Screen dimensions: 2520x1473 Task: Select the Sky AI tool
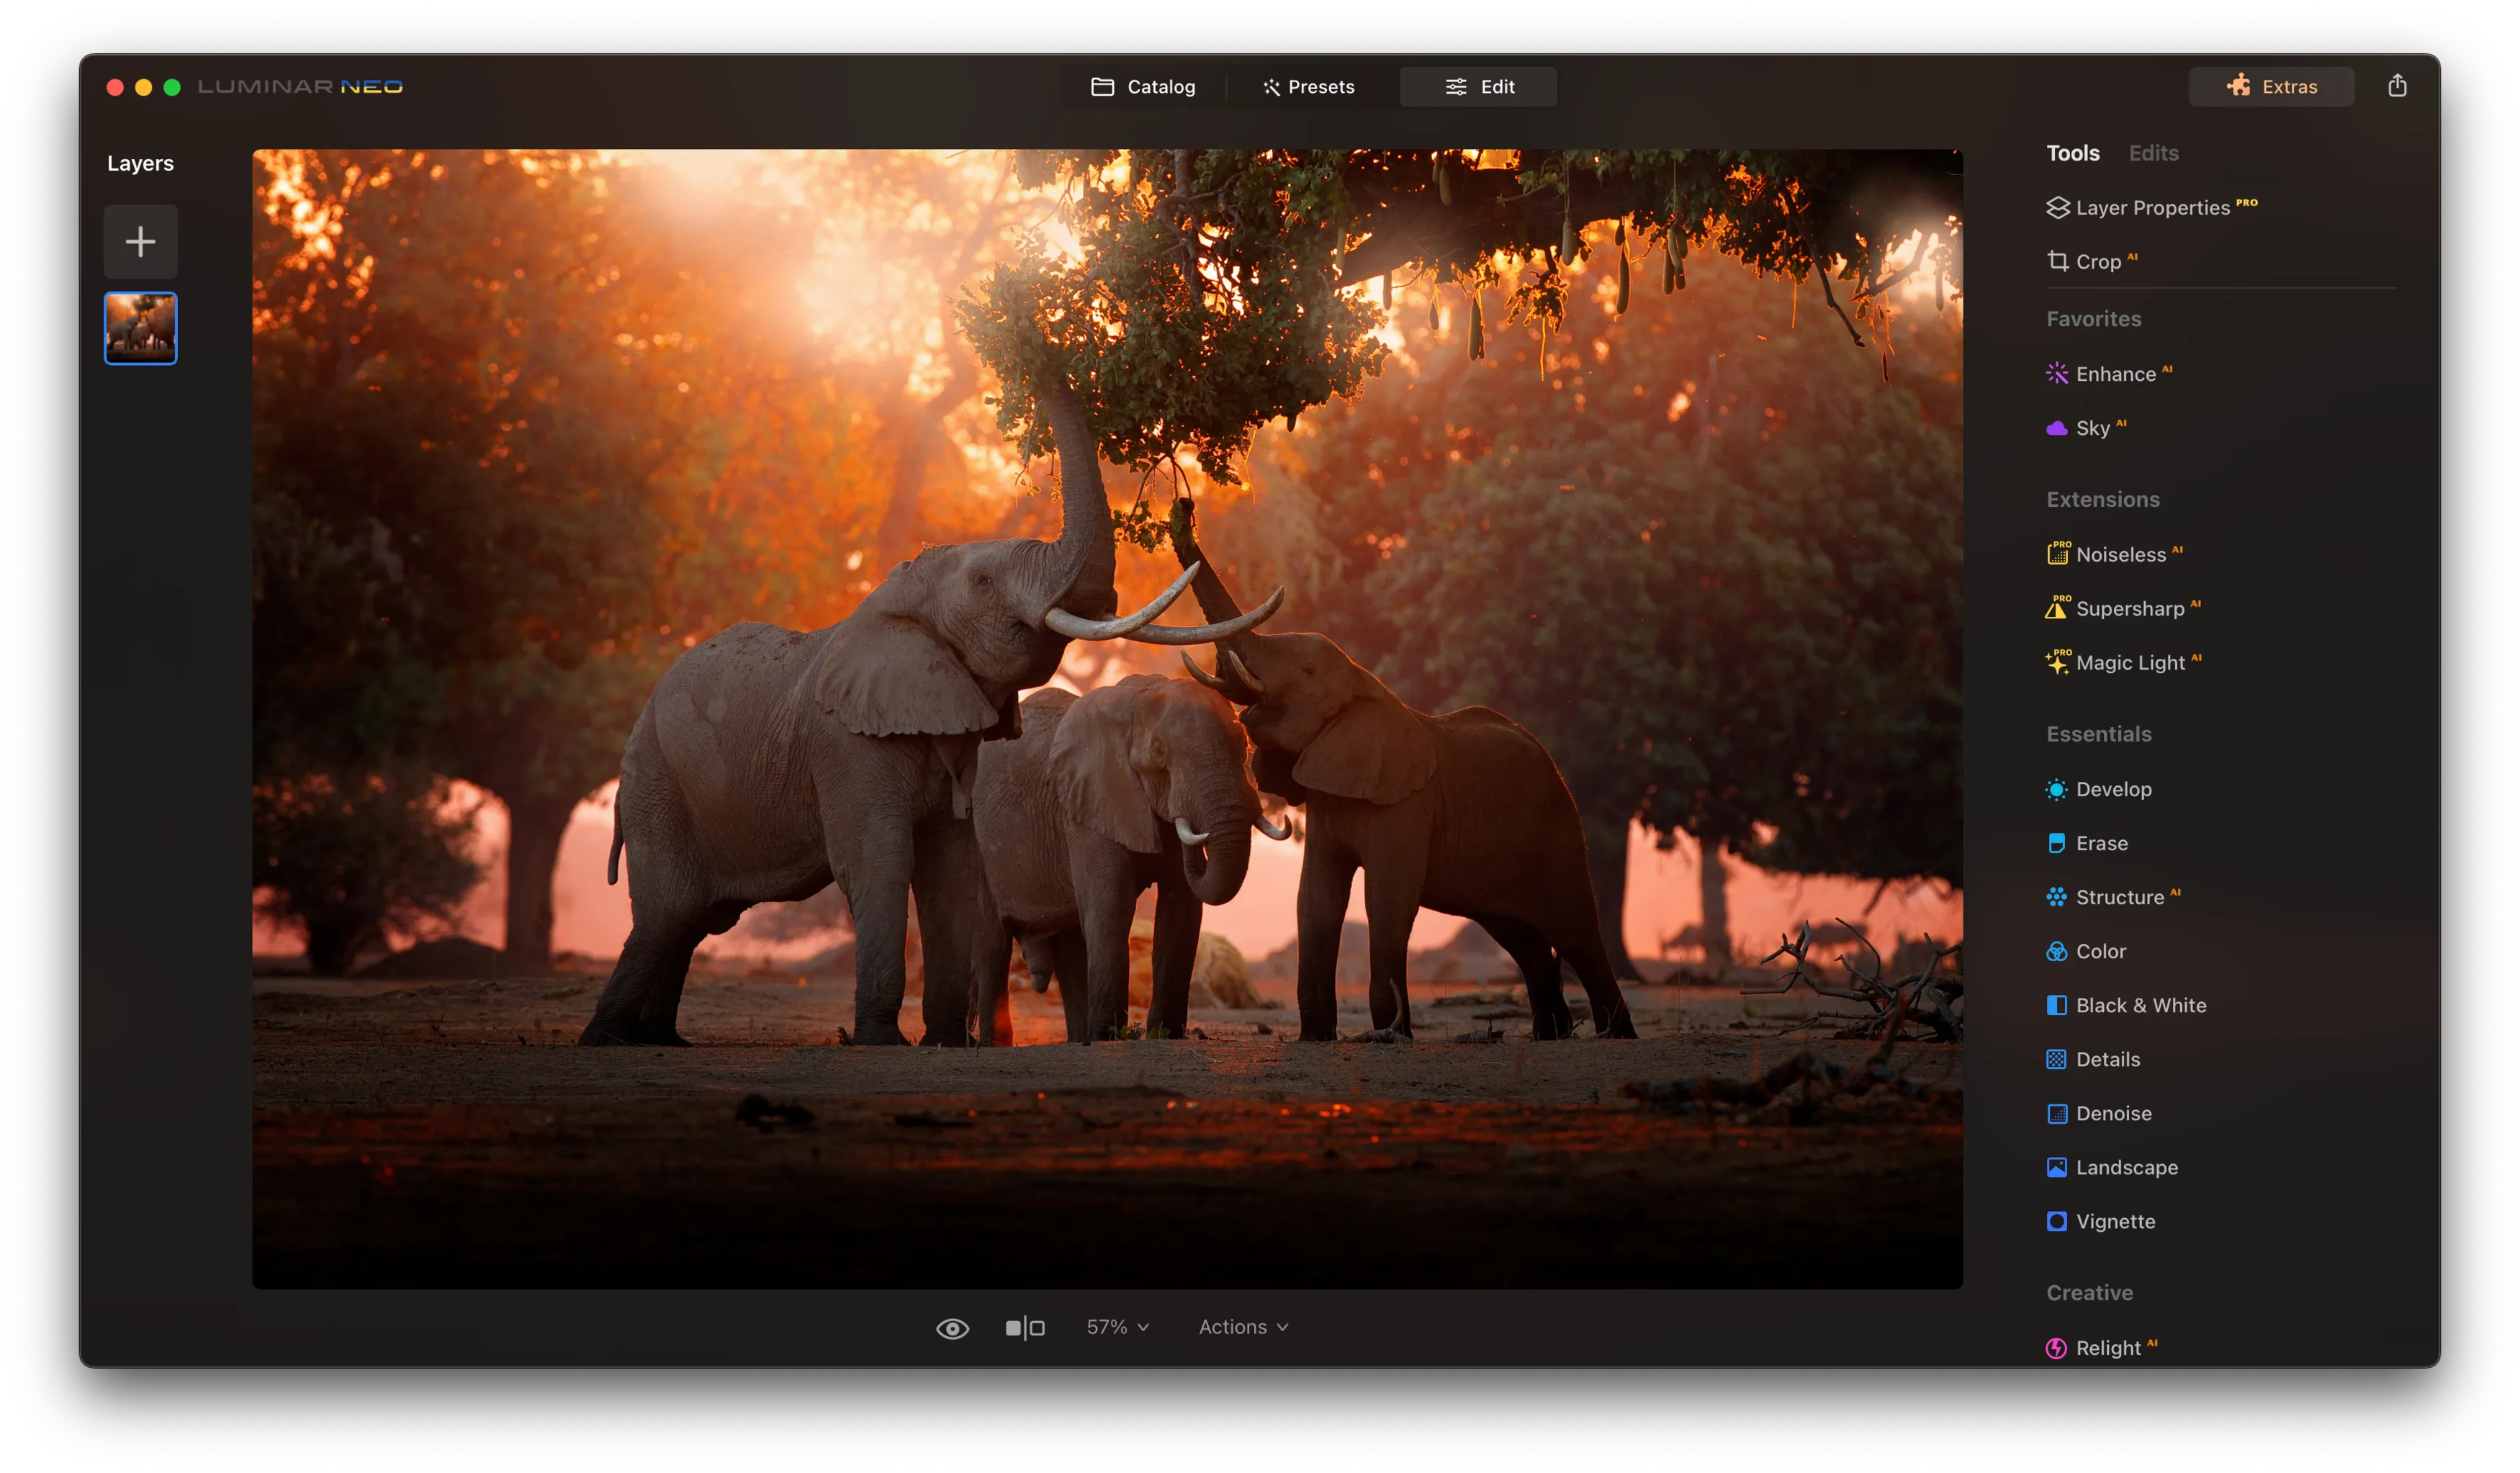click(x=2091, y=428)
